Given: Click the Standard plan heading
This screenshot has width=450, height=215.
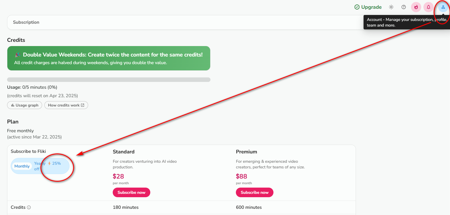Looking at the screenshot, I should coord(123,152).
